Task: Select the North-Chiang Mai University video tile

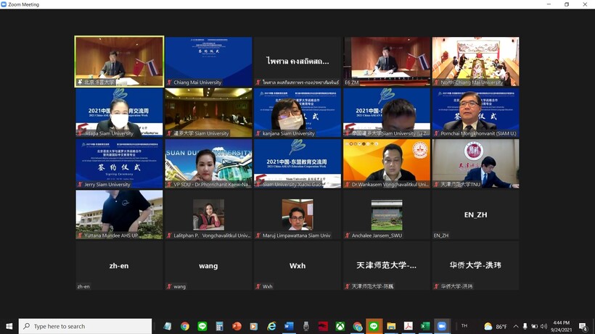Action: pyautogui.click(x=476, y=62)
